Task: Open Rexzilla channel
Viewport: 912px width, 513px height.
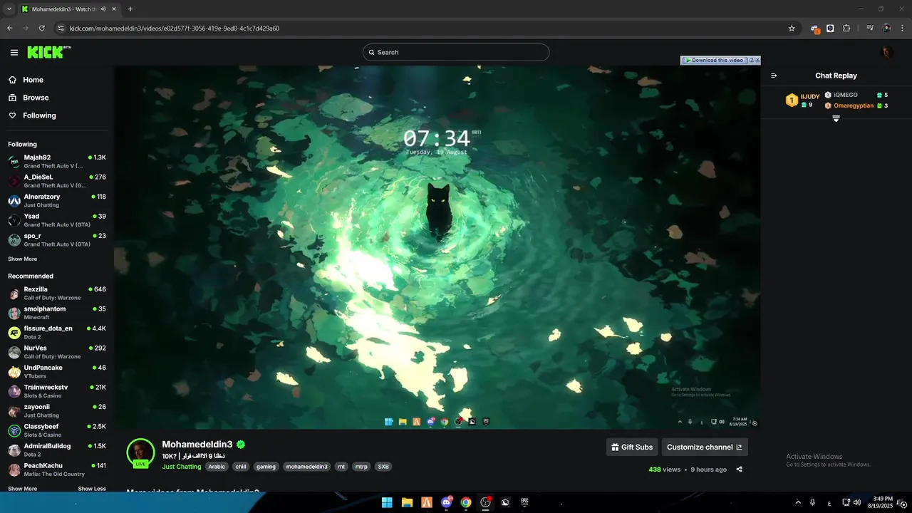Action: (57, 293)
